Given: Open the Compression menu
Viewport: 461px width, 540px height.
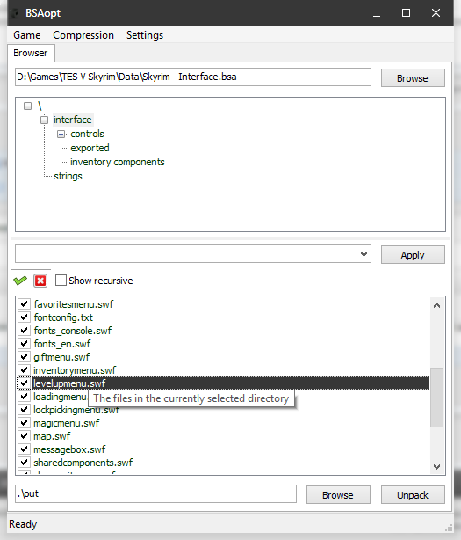Looking at the screenshot, I should [x=83, y=35].
